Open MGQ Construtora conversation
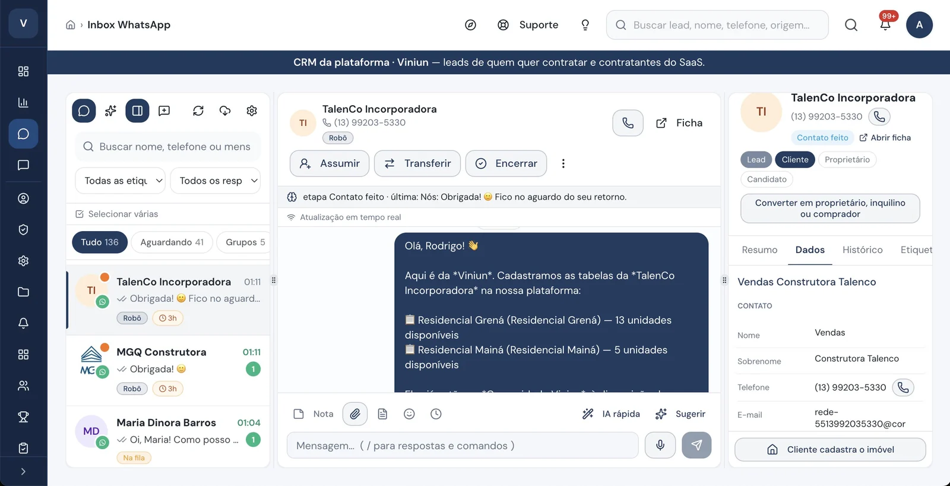This screenshot has width=950, height=486. click(x=169, y=370)
